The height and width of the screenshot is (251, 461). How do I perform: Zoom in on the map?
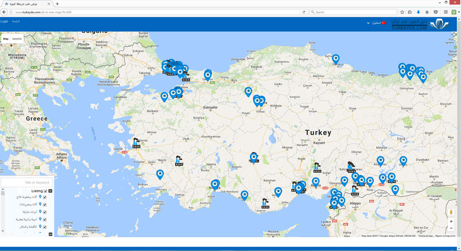[451, 221]
